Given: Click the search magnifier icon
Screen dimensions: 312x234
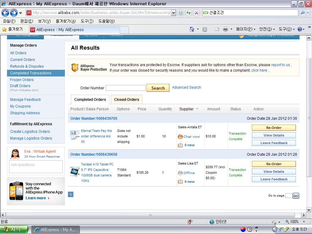Looking at the screenshot, I should coord(303,13).
